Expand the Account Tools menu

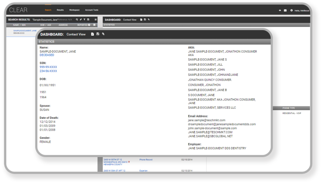(x=91, y=10)
